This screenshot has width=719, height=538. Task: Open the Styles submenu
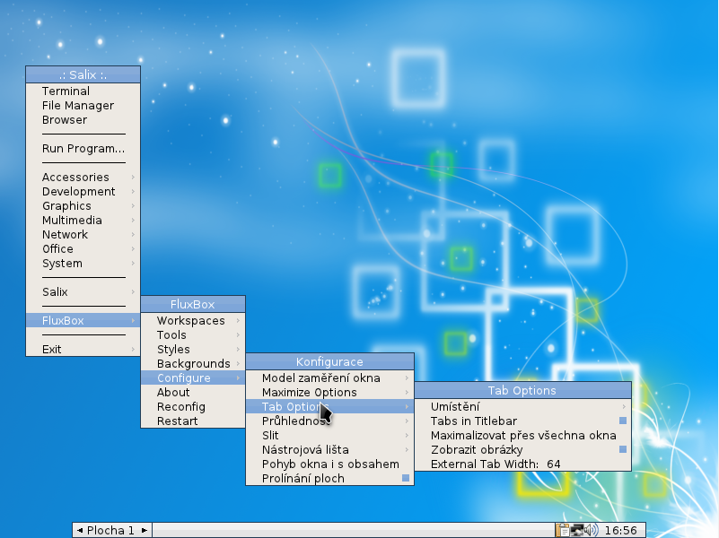point(193,350)
